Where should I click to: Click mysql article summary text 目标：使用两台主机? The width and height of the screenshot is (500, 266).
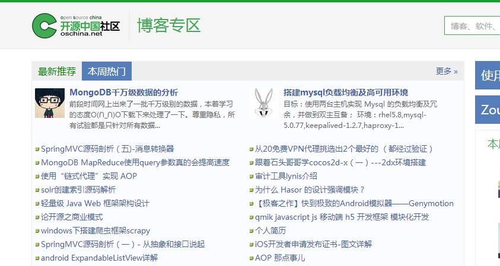(x=361, y=115)
